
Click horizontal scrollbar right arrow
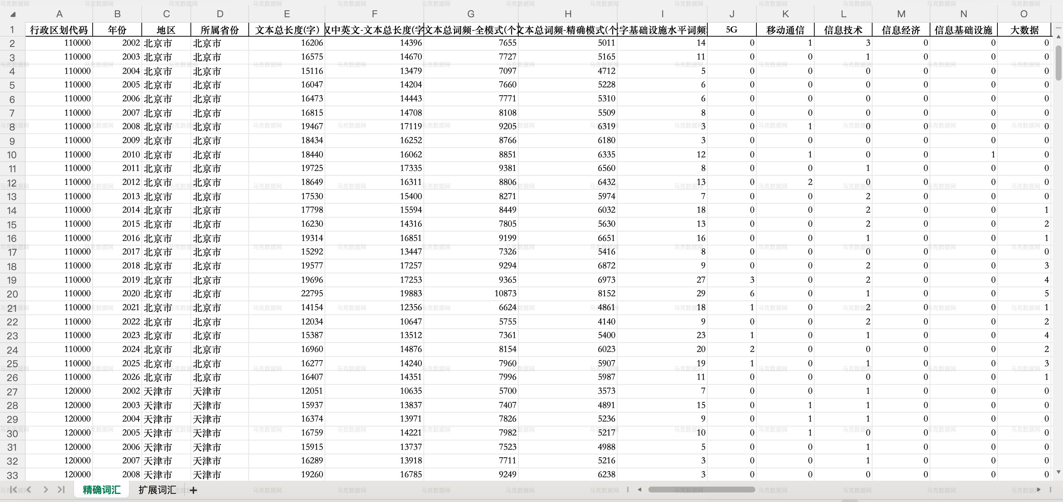(x=1039, y=490)
